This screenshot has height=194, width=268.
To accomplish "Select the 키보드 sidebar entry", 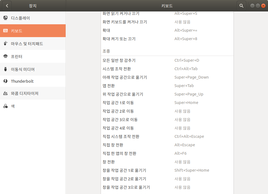I will tap(33, 31).
